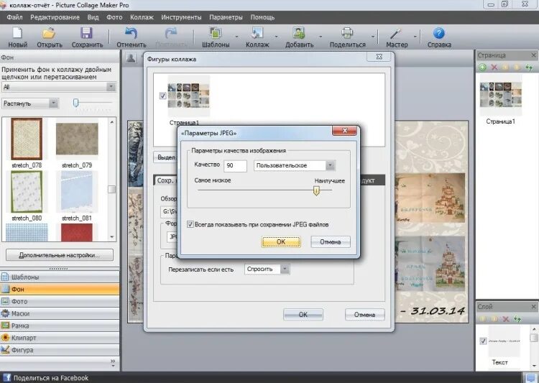Open the Помощь menu
The width and height of the screenshot is (539, 383).
pyautogui.click(x=262, y=17)
